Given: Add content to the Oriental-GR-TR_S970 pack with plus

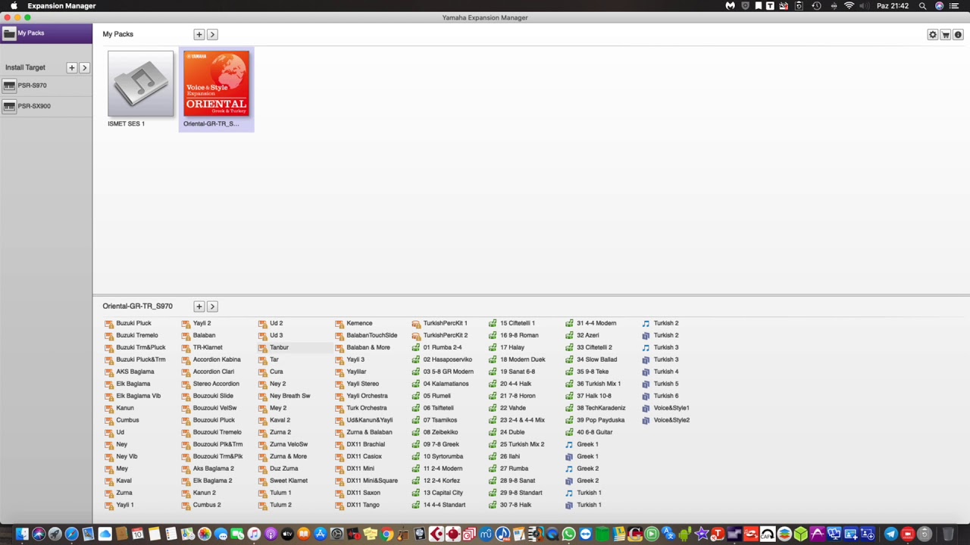Looking at the screenshot, I should point(199,307).
